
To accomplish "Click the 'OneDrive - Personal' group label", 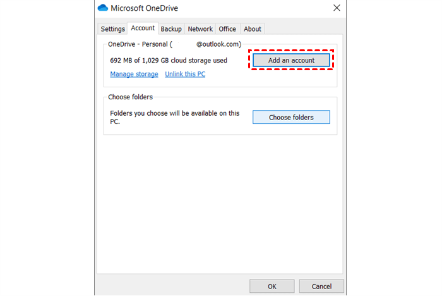I will 175,44.
